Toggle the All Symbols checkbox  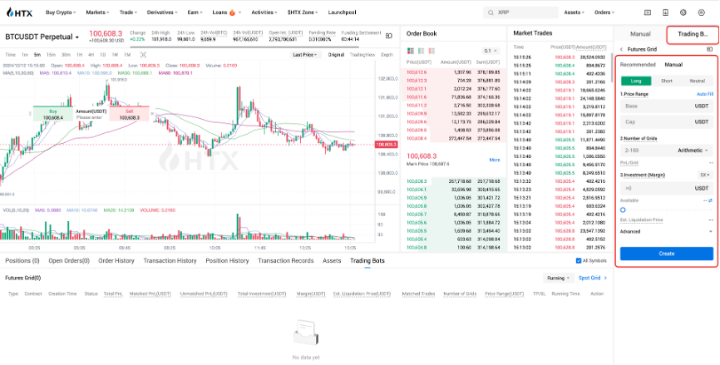pyautogui.click(x=579, y=260)
